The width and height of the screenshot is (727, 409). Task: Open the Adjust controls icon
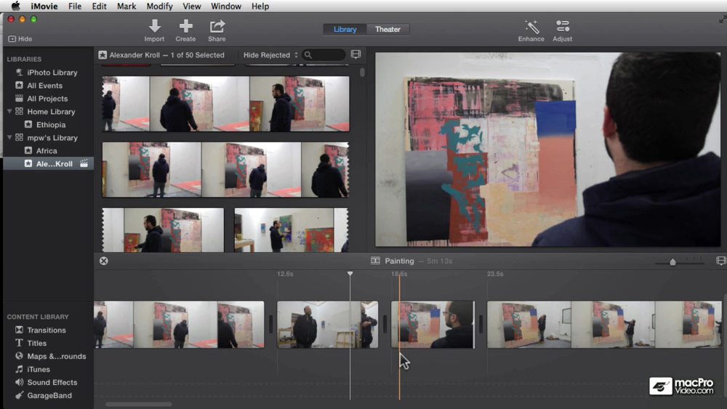563,26
